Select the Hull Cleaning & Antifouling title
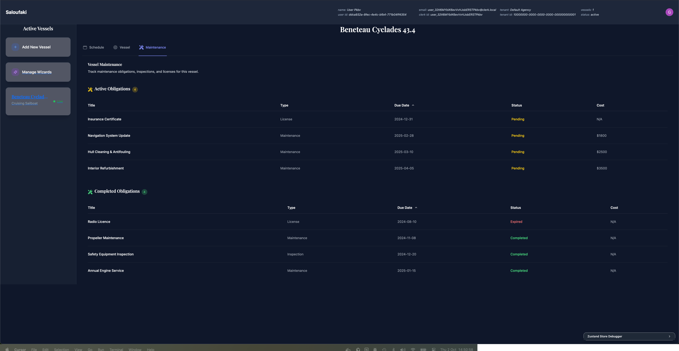 click(x=109, y=152)
